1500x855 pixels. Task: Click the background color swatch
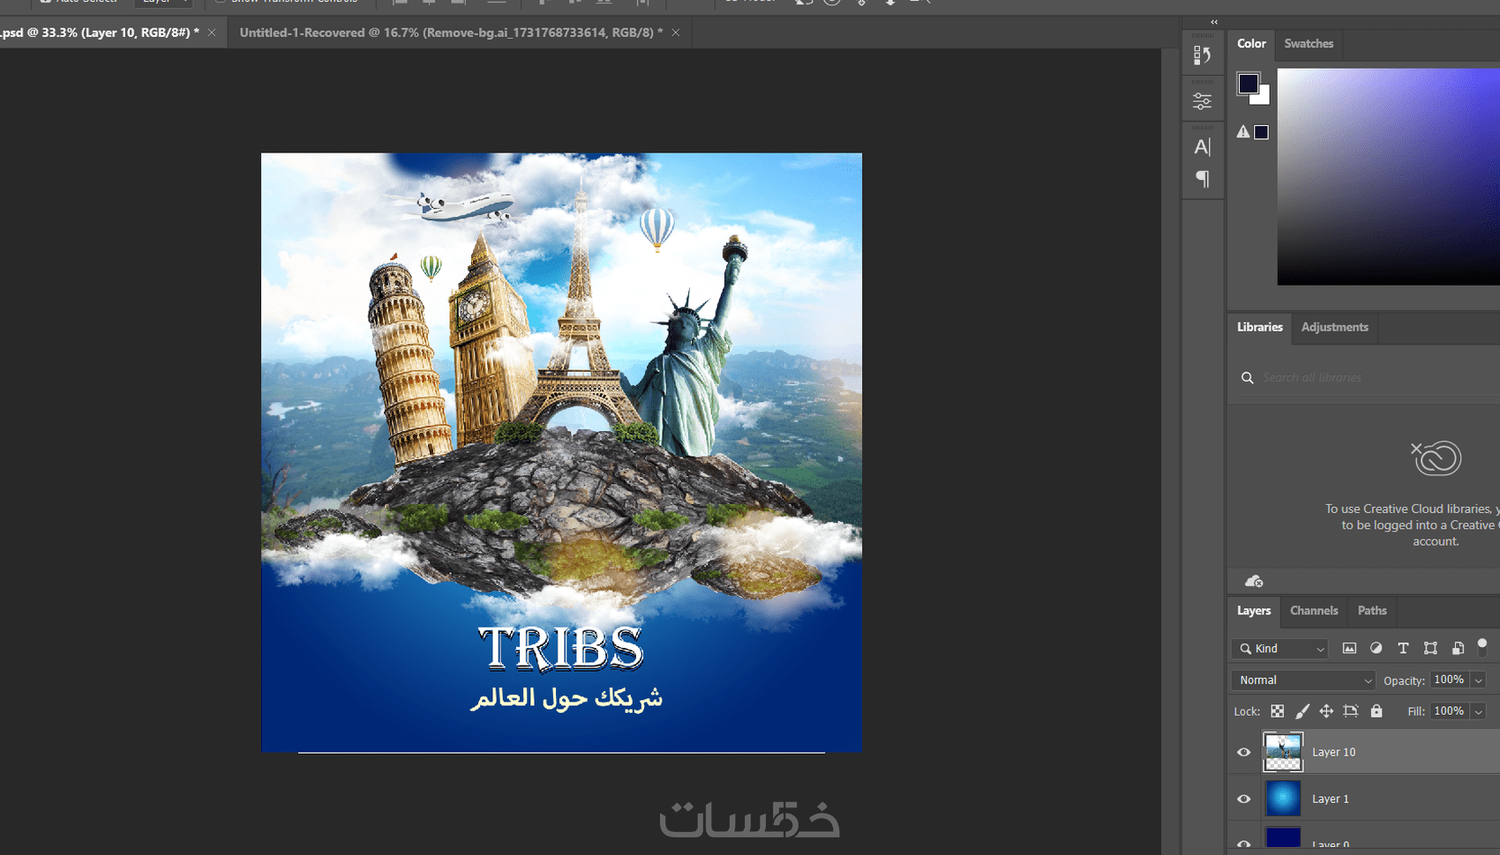click(1264, 97)
